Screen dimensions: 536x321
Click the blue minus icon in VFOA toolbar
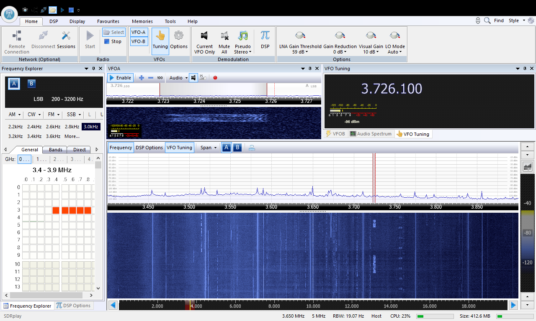tap(151, 78)
